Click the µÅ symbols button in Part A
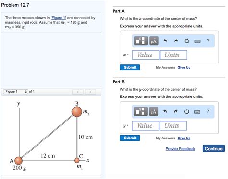This screenshot has height=179, width=228. (x=154, y=41)
